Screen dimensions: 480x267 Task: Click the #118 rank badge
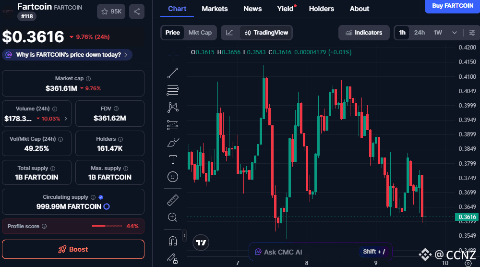(27, 16)
